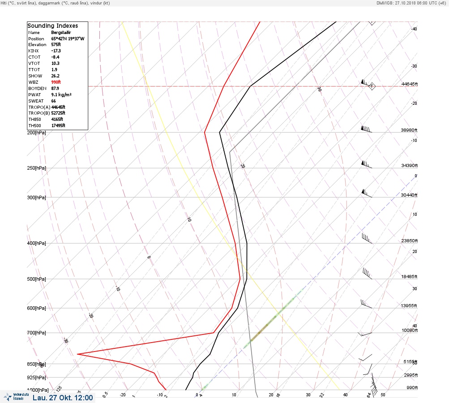The height and width of the screenshot is (403, 449).
Task: Click the SWEAT value '66'
Action: 54,101
